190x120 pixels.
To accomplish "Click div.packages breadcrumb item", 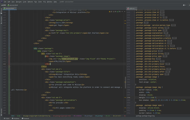I will 88,116.
